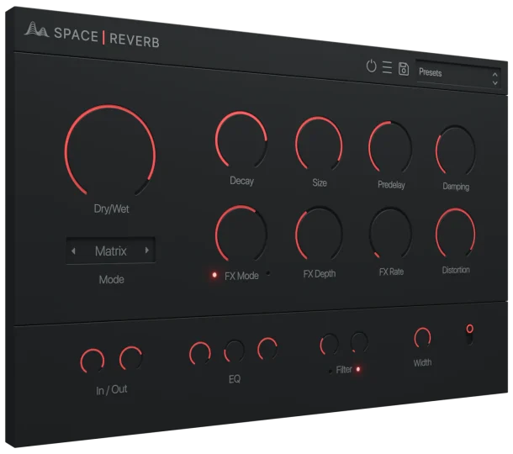Click the left Filter knob

tap(329, 344)
